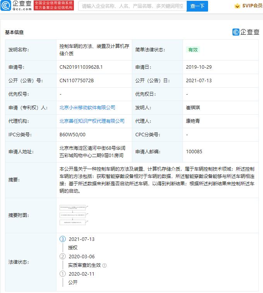This screenshot has width=263, height=293.
Task: Select publication number CN110775072B
Action: (77, 81)
